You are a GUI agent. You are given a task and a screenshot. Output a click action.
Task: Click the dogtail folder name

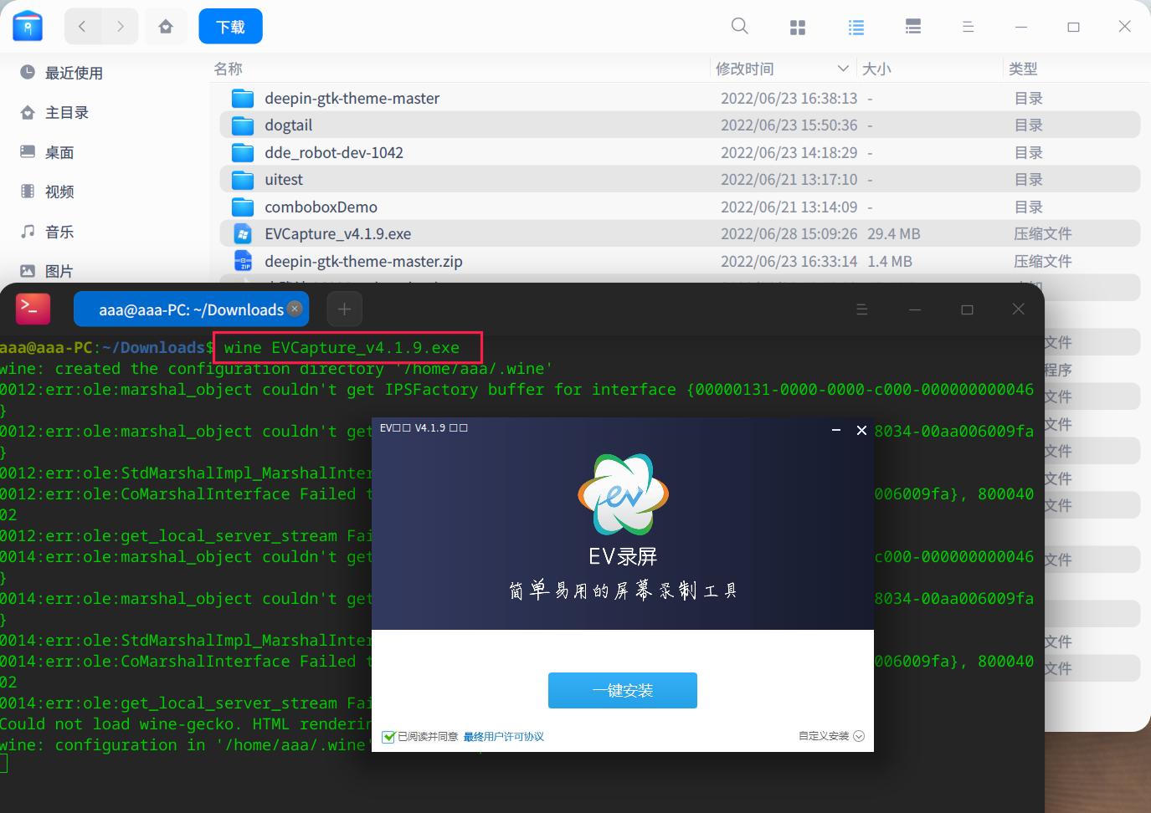pyautogui.click(x=288, y=125)
